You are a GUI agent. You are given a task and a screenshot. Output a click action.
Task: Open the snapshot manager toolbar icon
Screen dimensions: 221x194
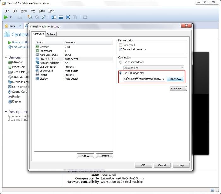44,17
